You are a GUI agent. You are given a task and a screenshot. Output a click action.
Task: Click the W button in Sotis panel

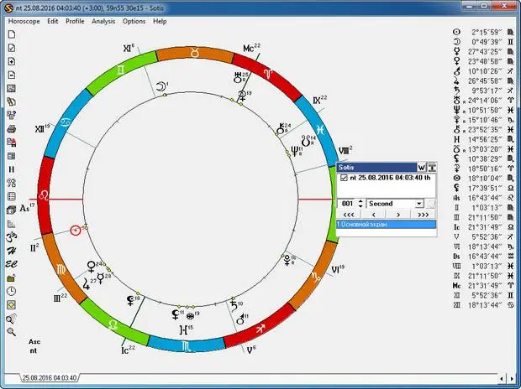pos(421,167)
